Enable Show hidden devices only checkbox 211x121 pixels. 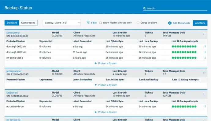pyautogui.click(x=101, y=23)
